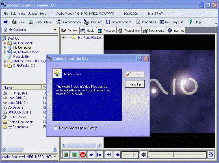Create a New Play List
Screen dimensions: 219x163
pyautogui.click(x=171, y=22)
